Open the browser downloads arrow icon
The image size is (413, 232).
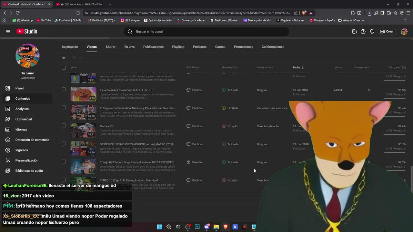pyautogui.click(x=369, y=13)
